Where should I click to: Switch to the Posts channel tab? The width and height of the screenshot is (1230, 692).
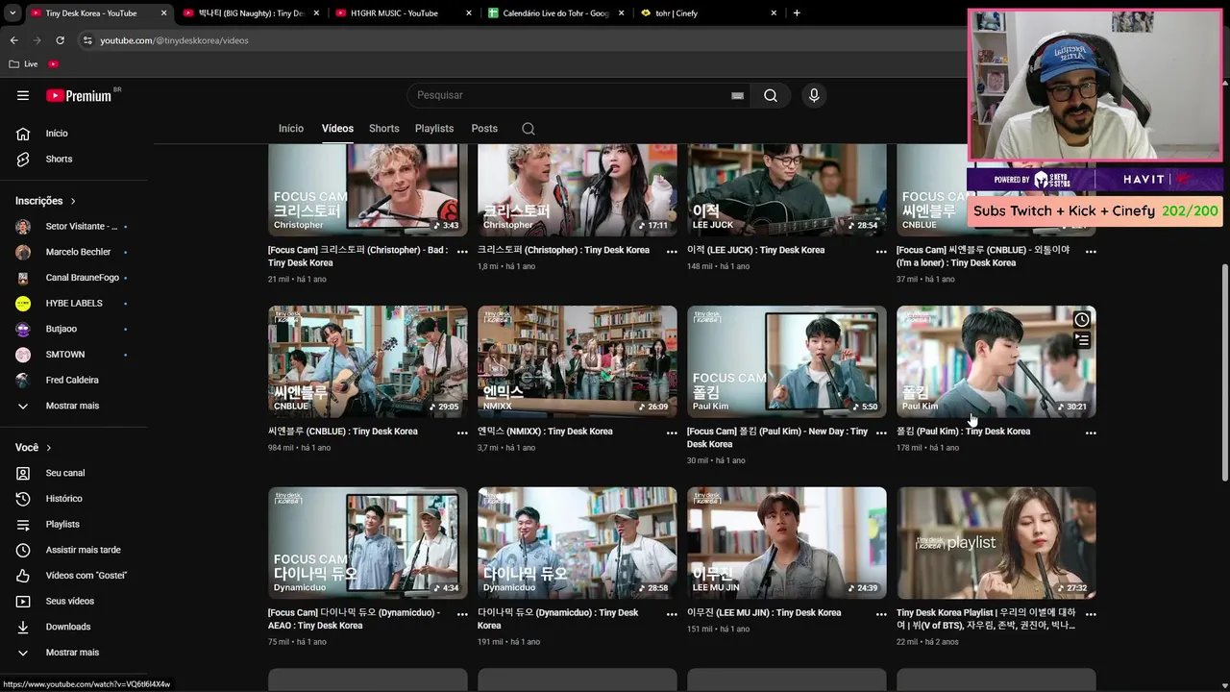coord(484,129)
